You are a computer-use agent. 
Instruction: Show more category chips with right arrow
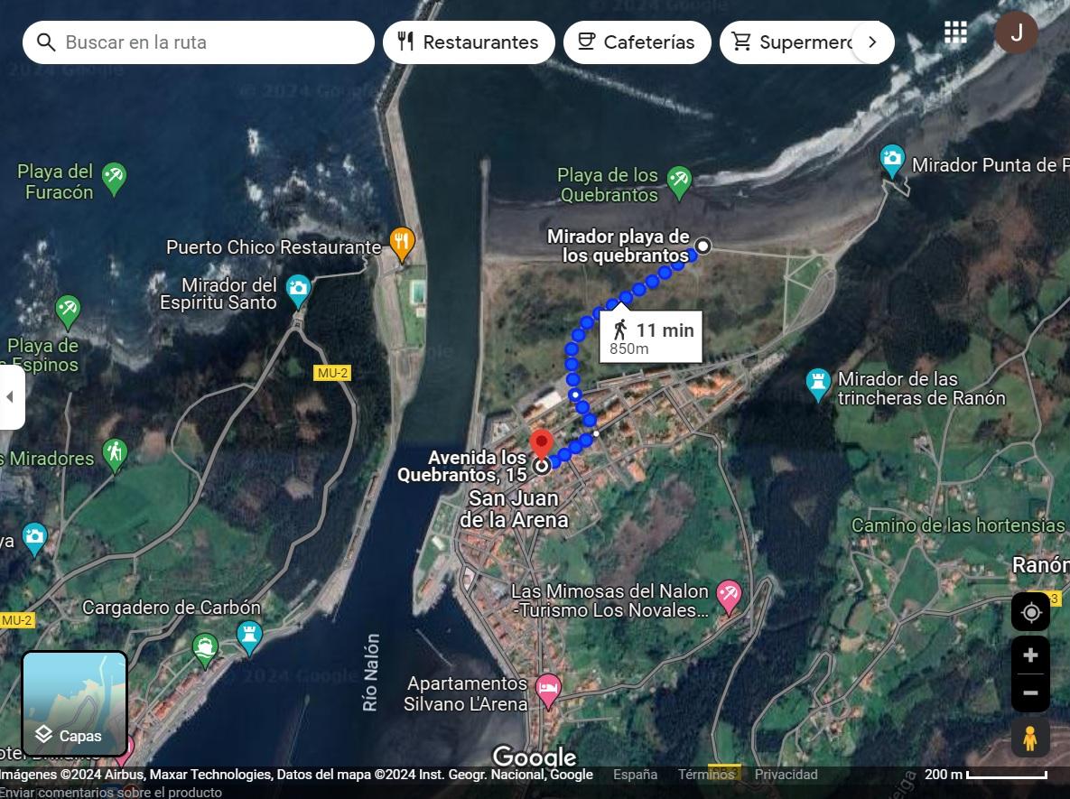coord(872,42)
